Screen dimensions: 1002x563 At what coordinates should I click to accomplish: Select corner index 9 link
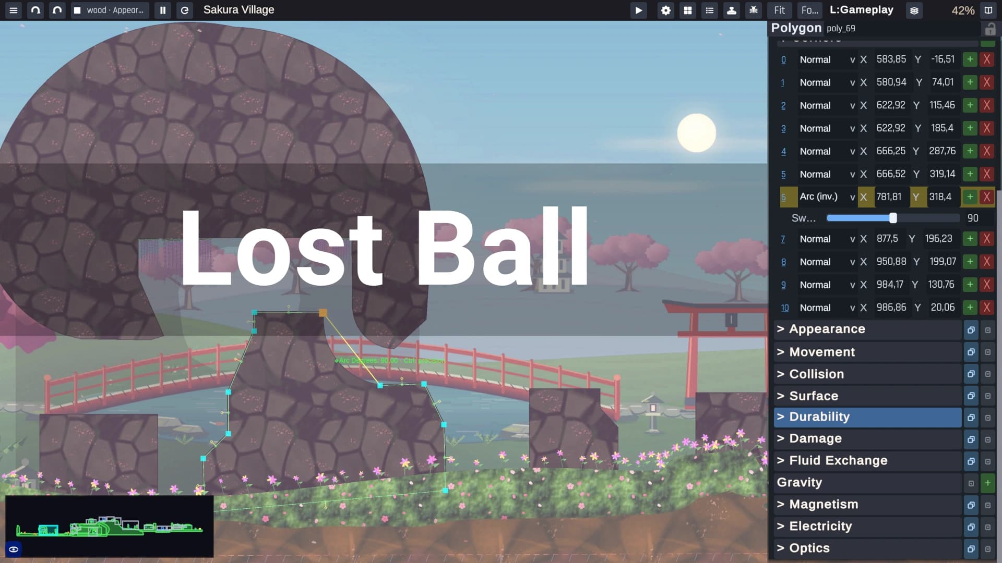(x=783, y=285)
